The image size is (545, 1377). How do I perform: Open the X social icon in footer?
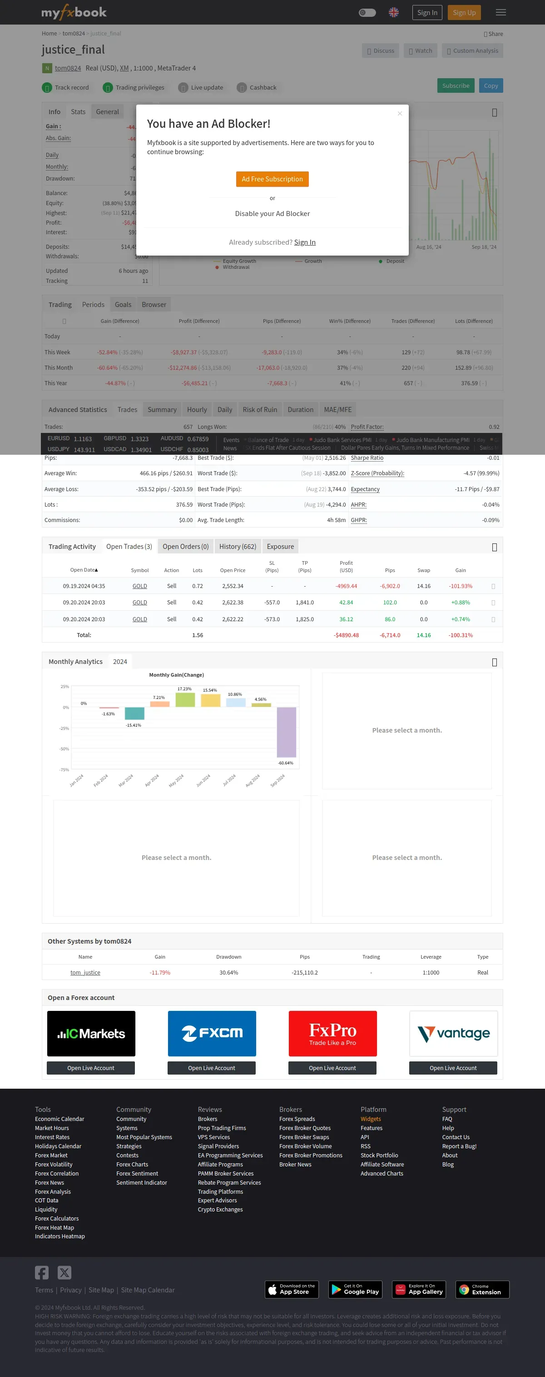64,1272
